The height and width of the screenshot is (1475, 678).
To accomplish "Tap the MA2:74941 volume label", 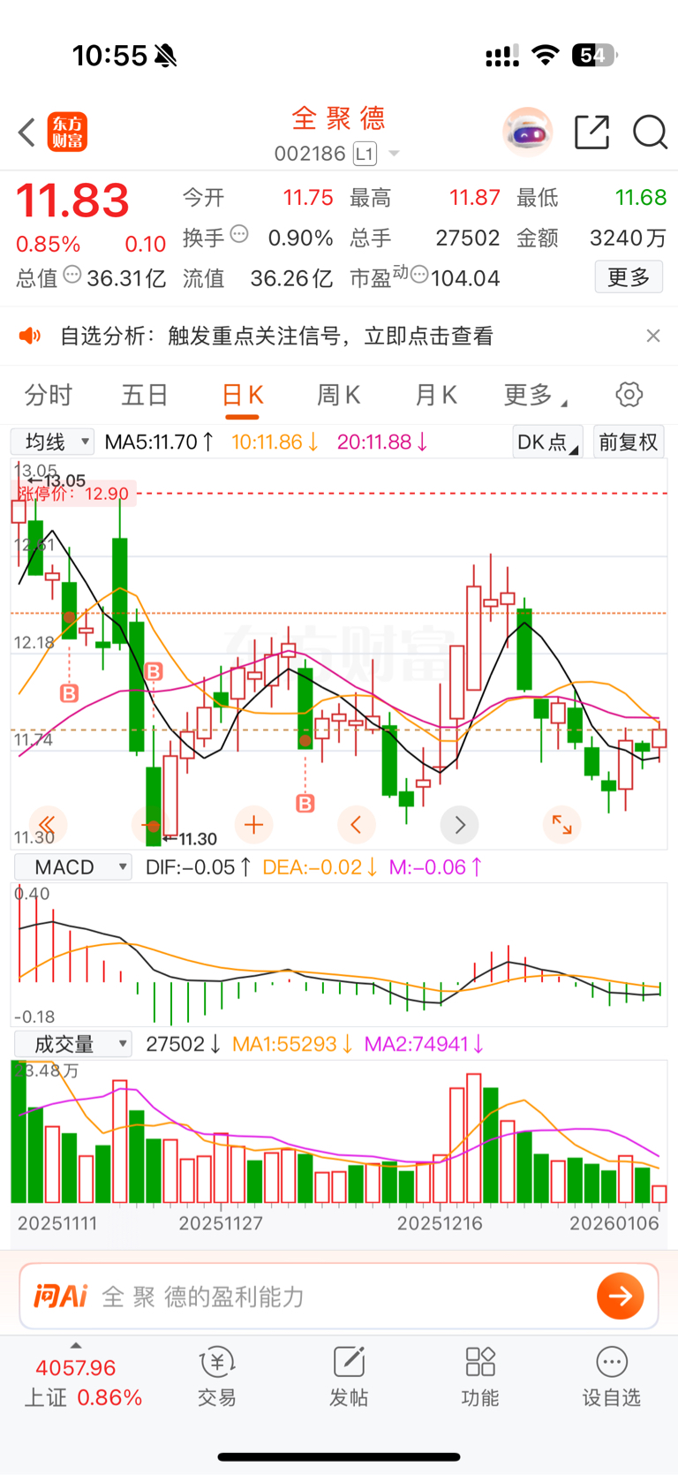I will coord(425,1044).
